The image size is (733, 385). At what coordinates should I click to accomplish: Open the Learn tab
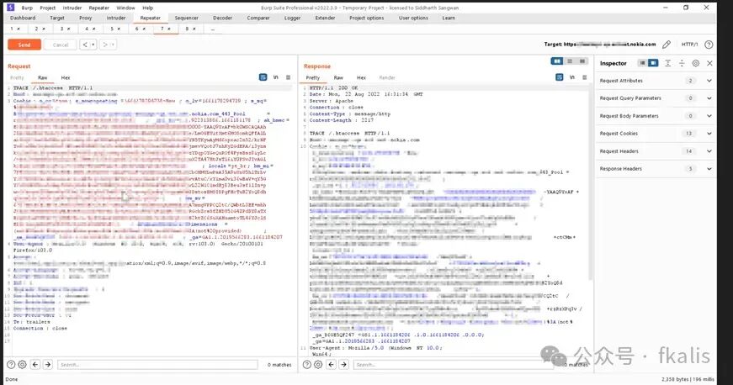tap(449, 18)
